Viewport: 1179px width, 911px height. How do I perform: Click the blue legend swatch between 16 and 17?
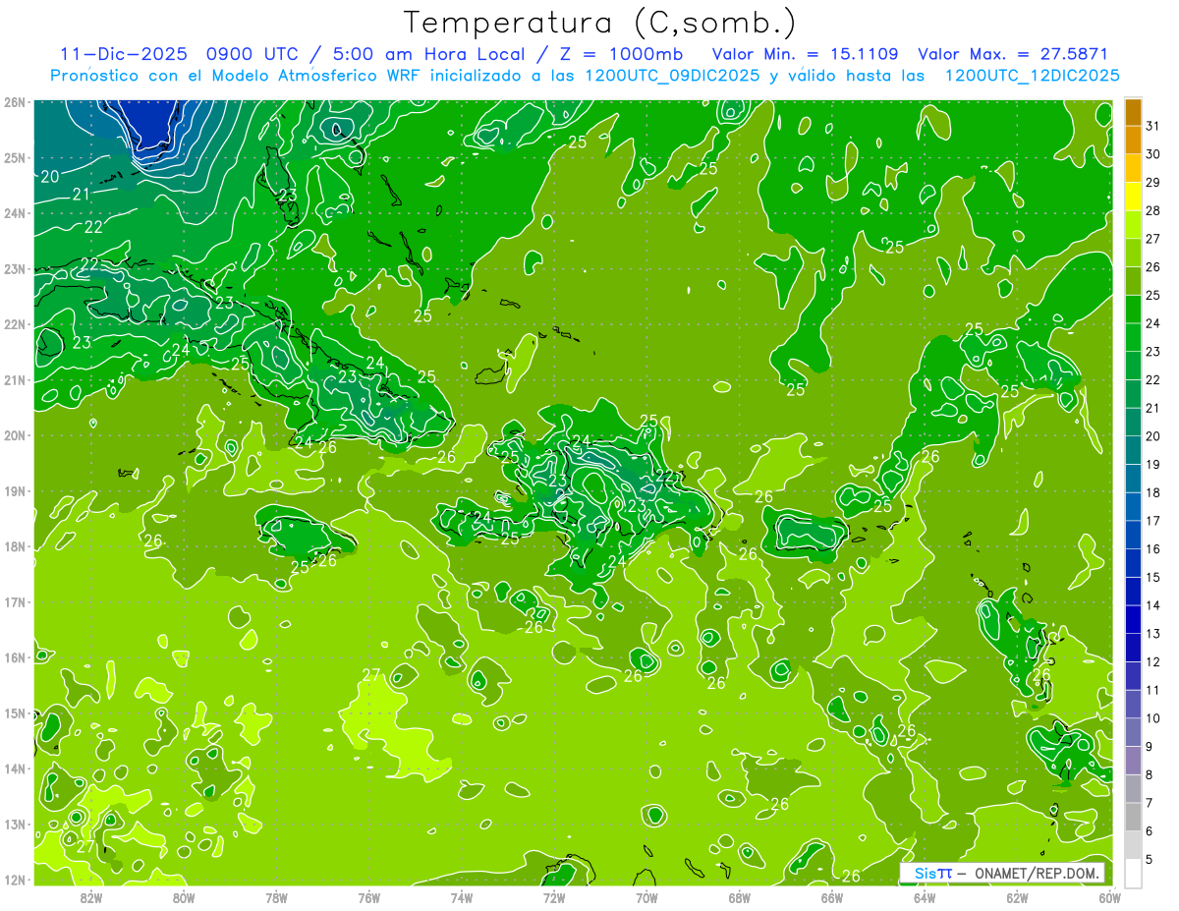[1133, 535]
